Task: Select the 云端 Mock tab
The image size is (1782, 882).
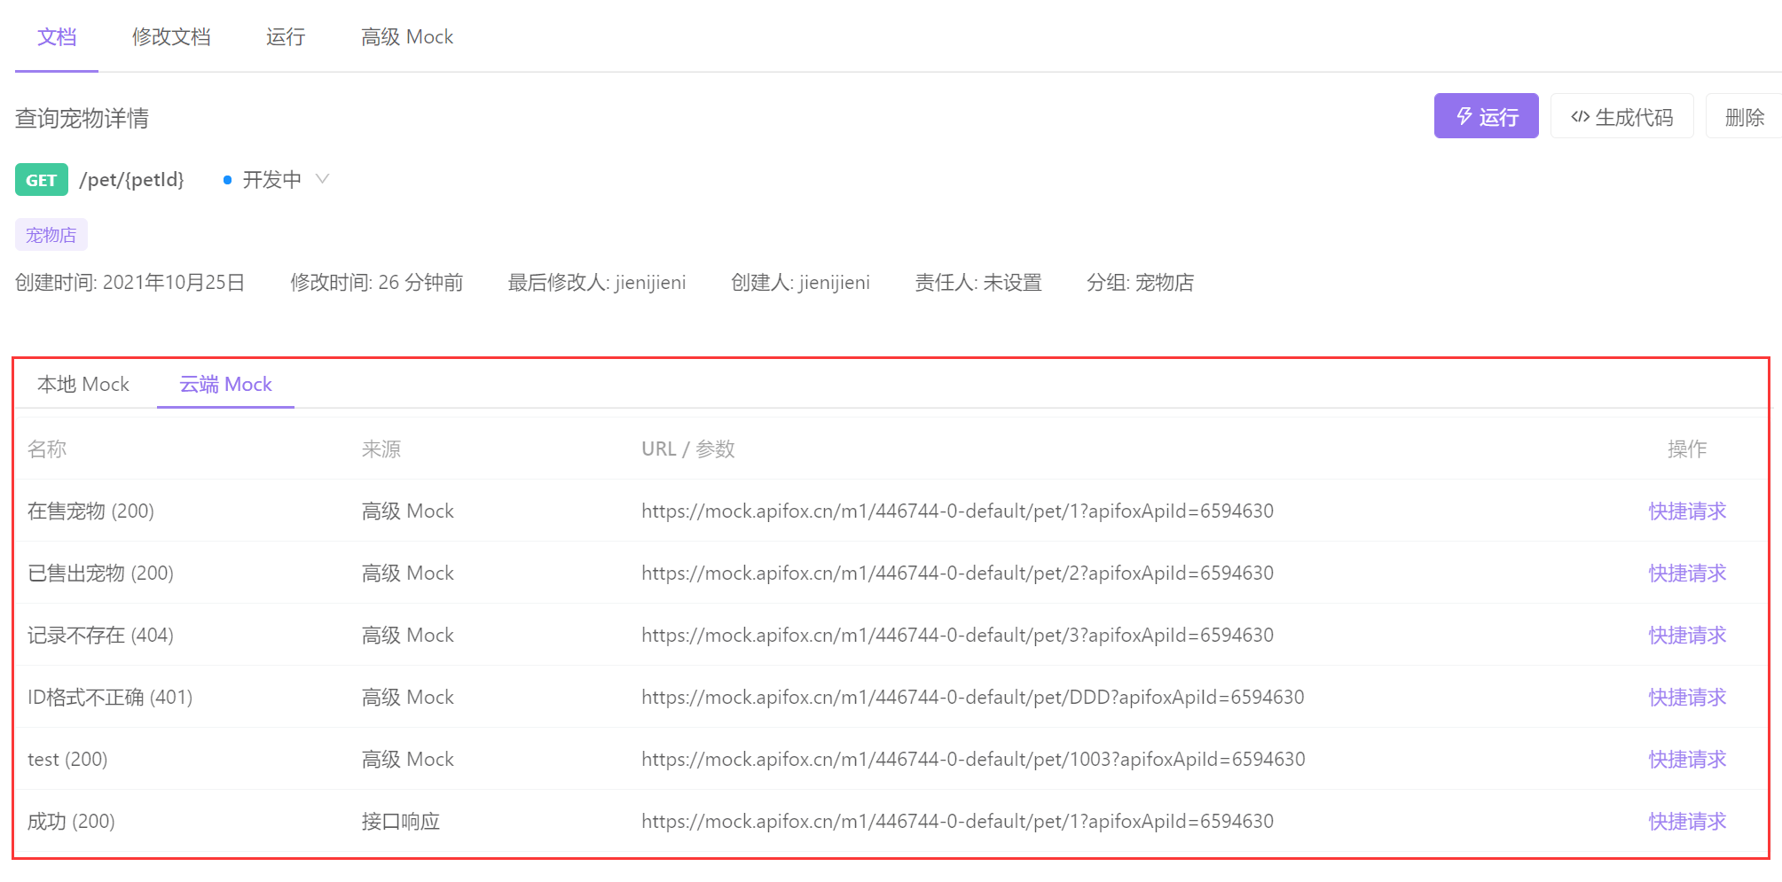Action: pyautogui.click(x=224, y=384)
